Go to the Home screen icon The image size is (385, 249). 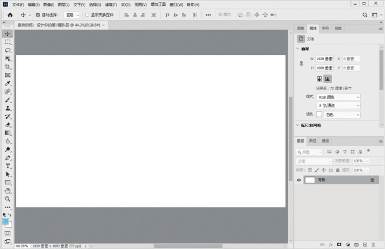tap(10, 15)
